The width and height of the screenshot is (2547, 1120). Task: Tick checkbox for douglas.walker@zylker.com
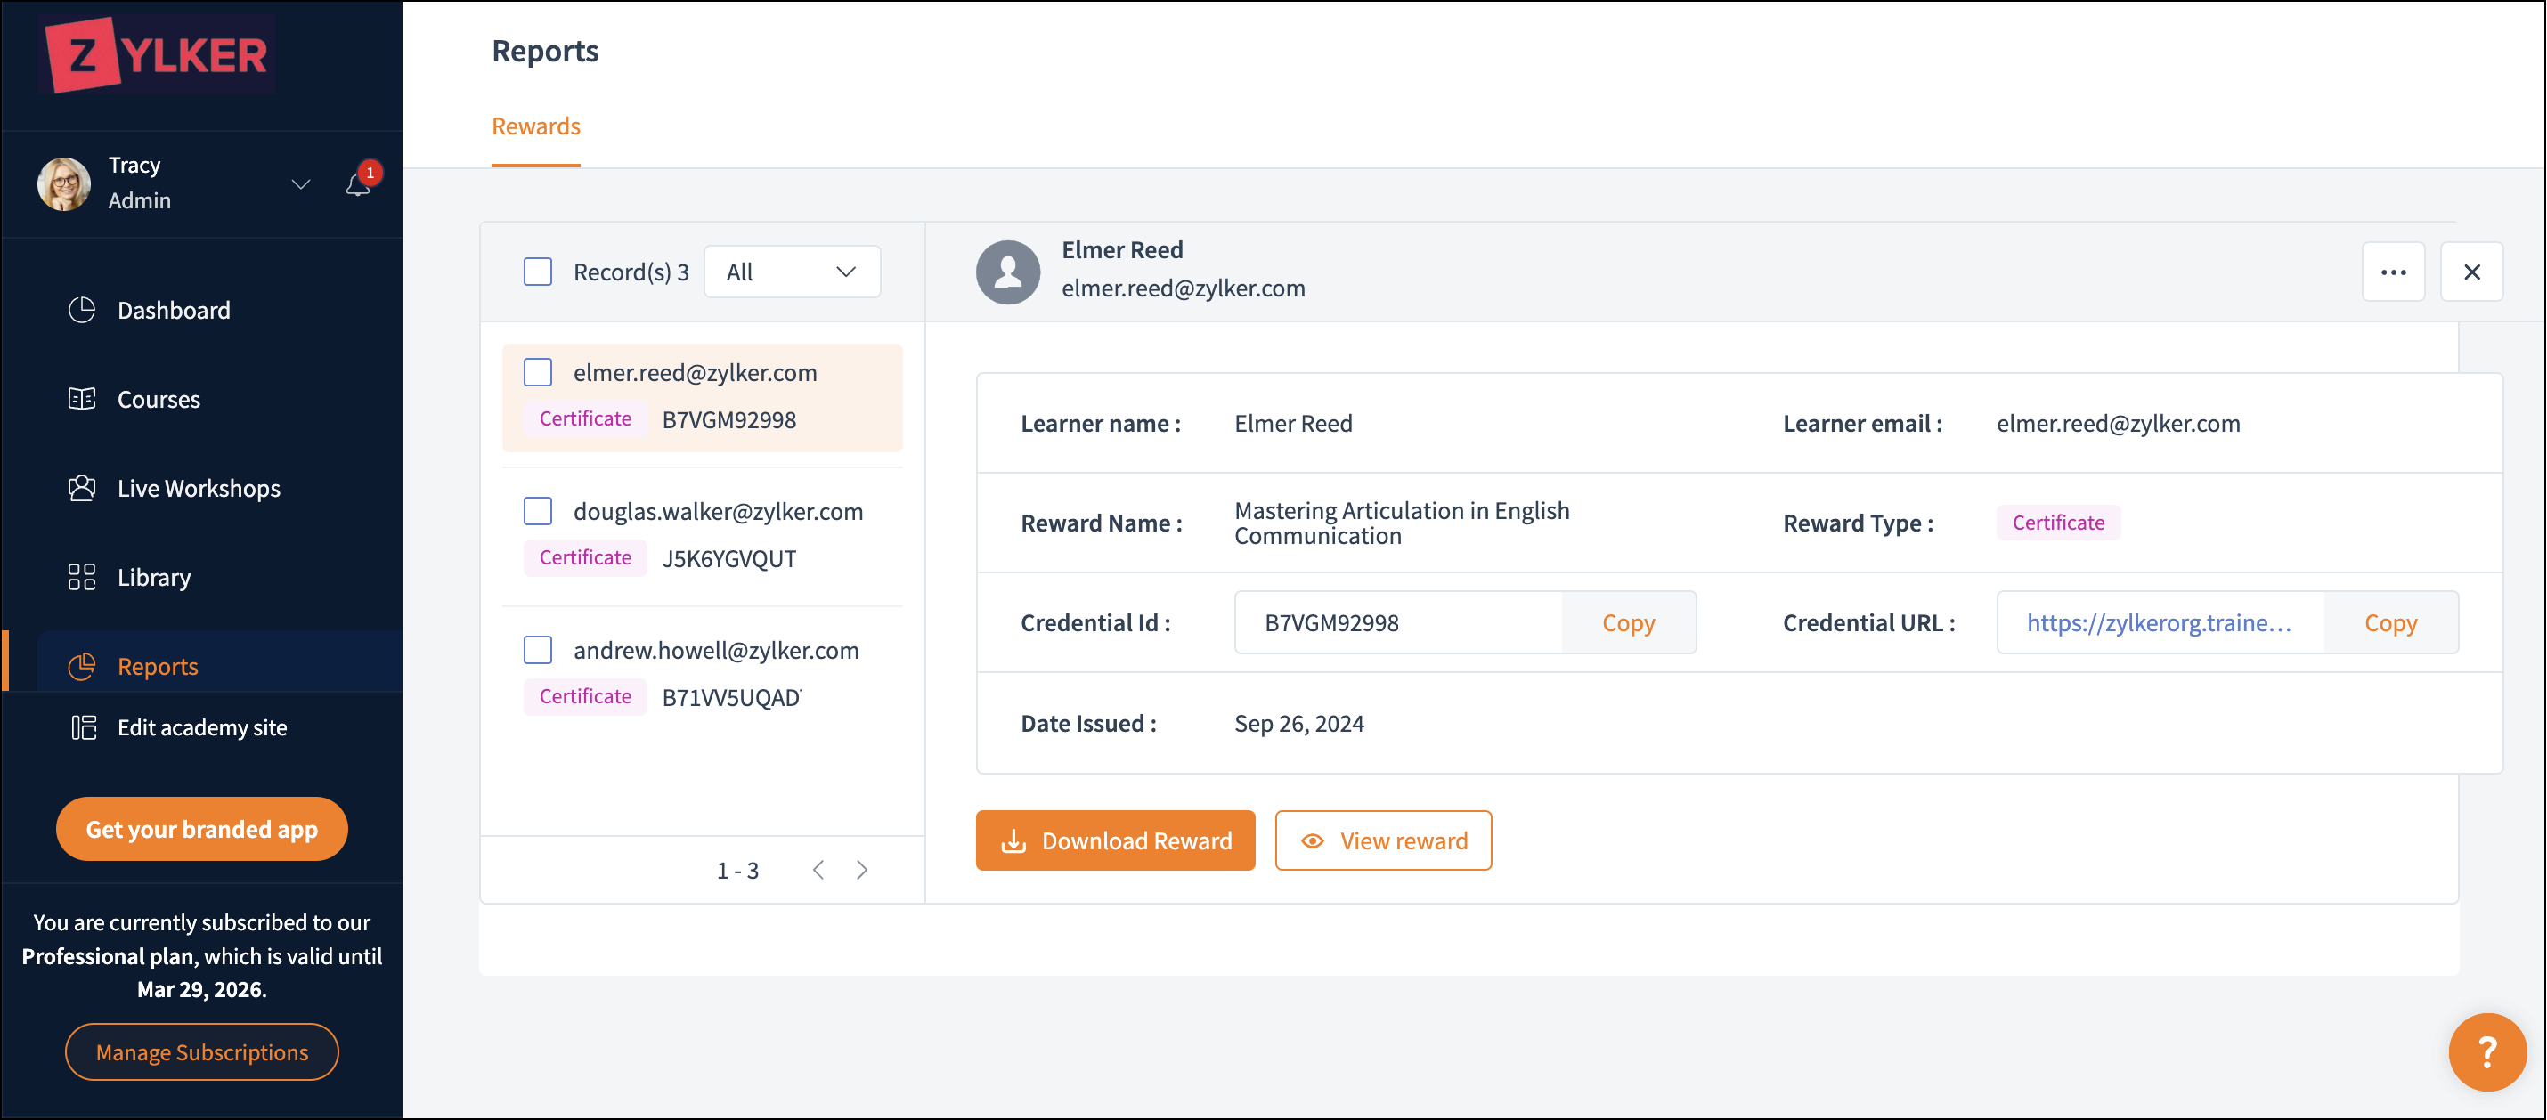click(x=538, y=511)
